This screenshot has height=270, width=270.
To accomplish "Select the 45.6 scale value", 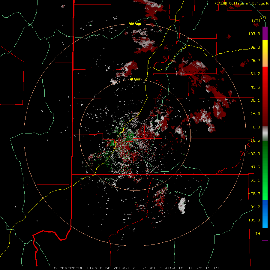I will [255, 87].
